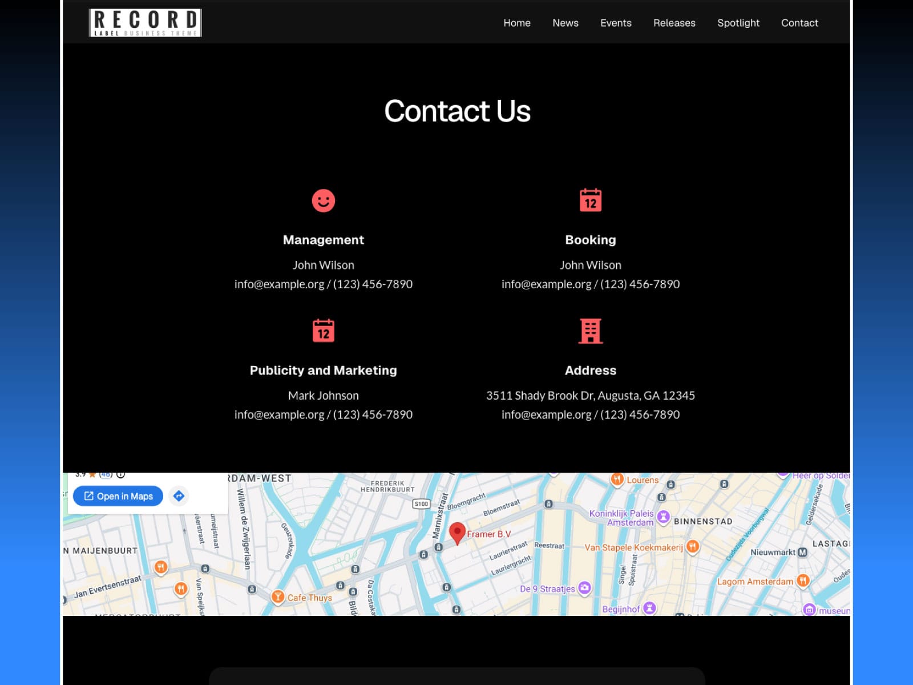Image resolution: width=913 pixels, height=685 pixels.
Task: Click the map info circle beside the rating
Action: click(120, 474)
